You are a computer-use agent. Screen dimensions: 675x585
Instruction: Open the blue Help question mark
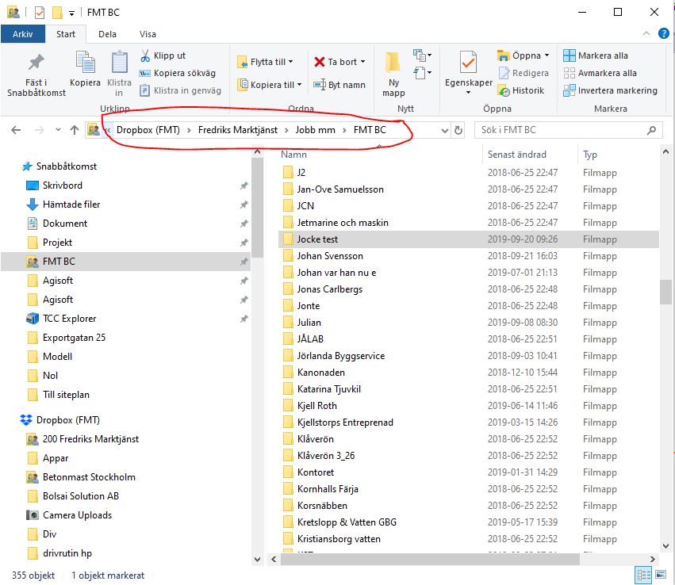pyautogui.click(x=663, y=33)
